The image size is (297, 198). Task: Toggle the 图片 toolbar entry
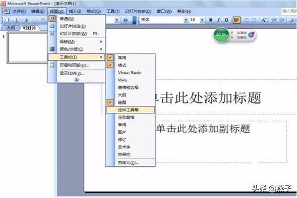click(x=130, y=132)
